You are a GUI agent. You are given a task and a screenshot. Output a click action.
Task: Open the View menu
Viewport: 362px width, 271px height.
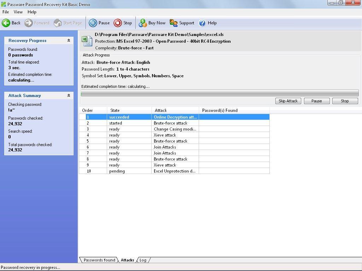tap(18, 12)
